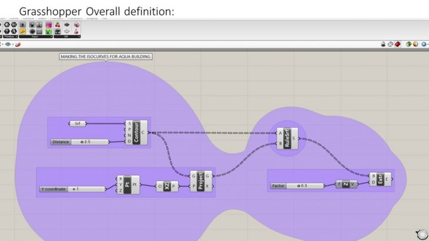Click the XZ plane component
The height and width of the screenshot is (241, 429).
click(167, 186)
